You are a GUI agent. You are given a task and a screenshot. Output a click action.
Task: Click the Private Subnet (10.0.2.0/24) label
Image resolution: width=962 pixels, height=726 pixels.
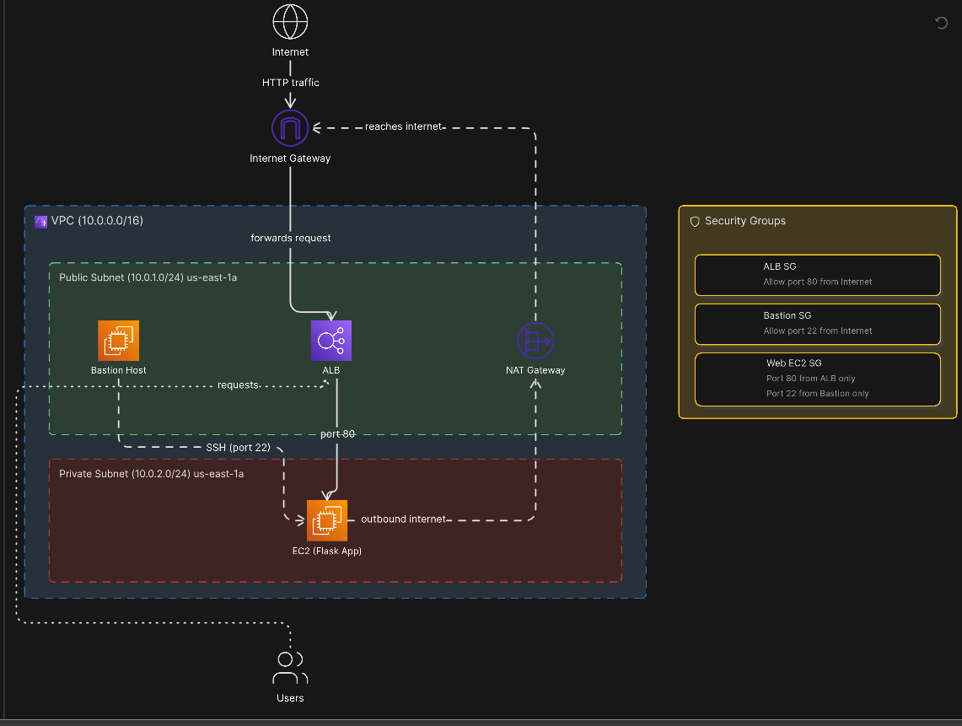152,474
